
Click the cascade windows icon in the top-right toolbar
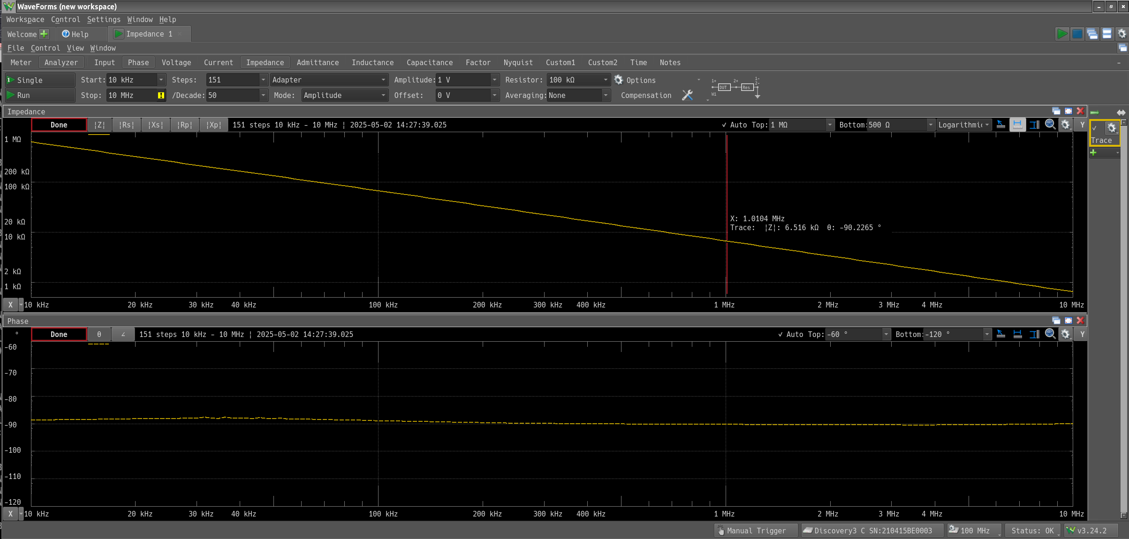(1092, 34)
